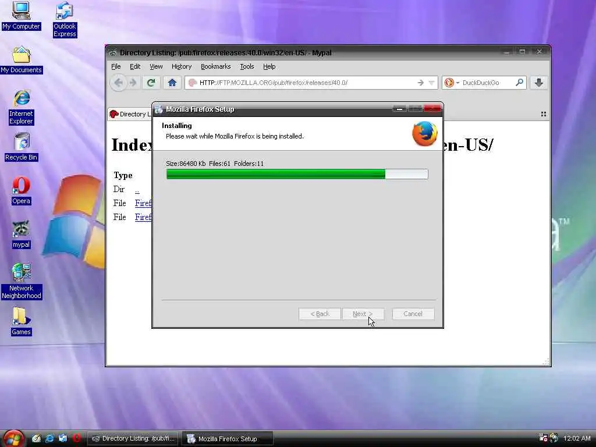Click the second Firefox file link
This screenshot has height=447, width=596.
click(x=143, y=217)
